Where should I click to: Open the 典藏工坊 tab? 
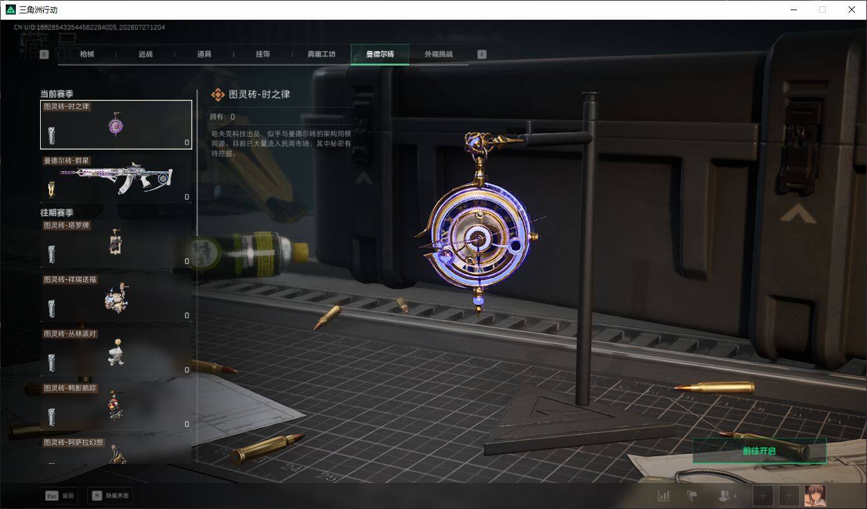[321, 54]
